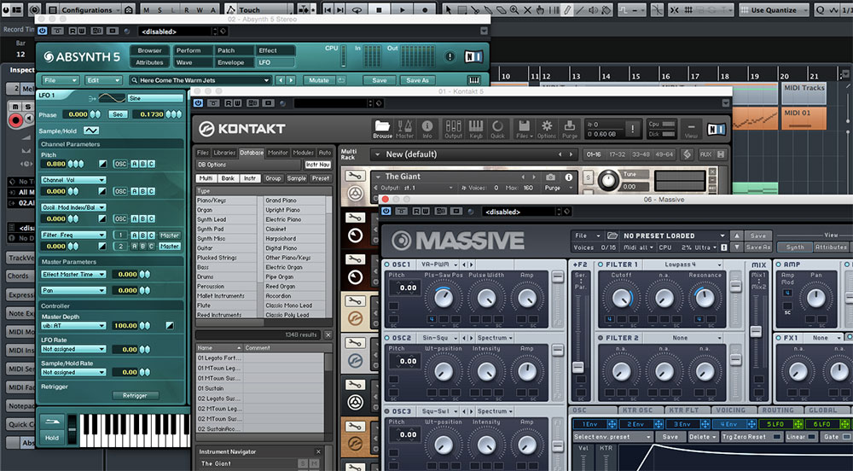Toggle Massive plugin window power button

point(386,212)
